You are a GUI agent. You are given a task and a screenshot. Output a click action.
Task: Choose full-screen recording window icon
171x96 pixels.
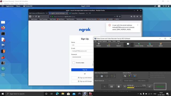pyautogui.click(x=97, y=76)
